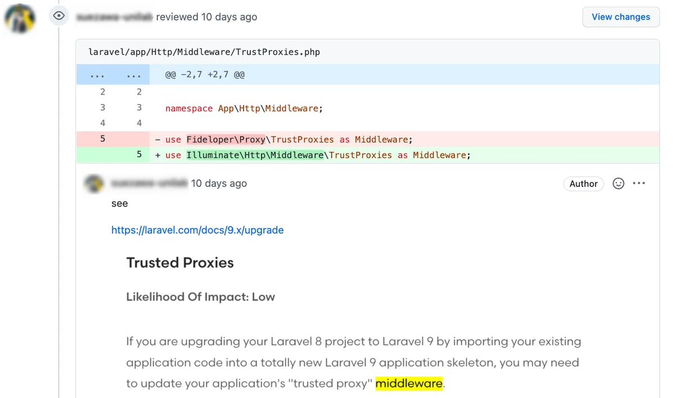This screenshot has height=398, width=675.
Task: Click the word 'see' in the comment
Action: click(x=119, y=203)
